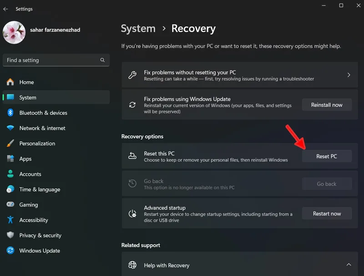This screenshot has width=364, height=276.
Task: Open Privacy & security shield icon
Action: coord(10,235)
